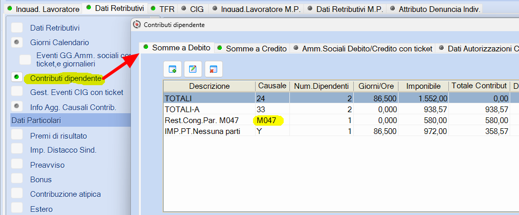Open the Dati Retributivi M.P. tab

point(345,9)
